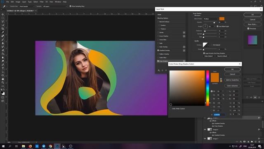264x149 pixels.
Task: Select the Brush tool
Action: tap(3, 40)
